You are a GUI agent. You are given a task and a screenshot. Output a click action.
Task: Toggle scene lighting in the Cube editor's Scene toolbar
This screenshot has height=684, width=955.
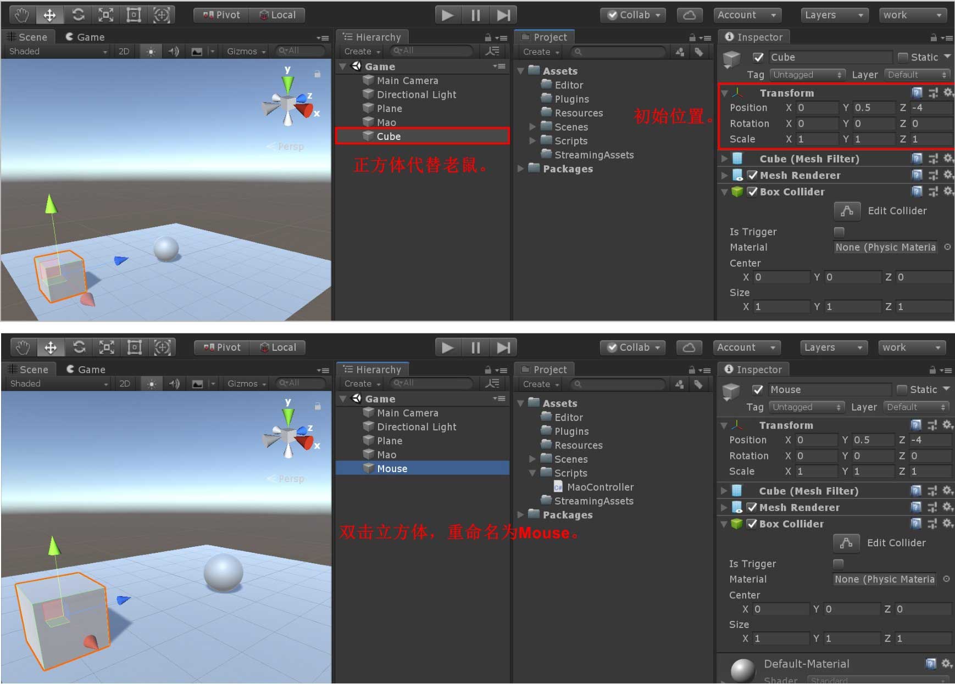pos(151,51)
